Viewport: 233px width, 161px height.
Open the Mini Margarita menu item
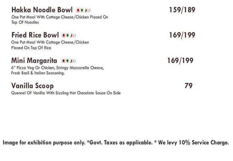pyautogui.click(x=34, y=60)
